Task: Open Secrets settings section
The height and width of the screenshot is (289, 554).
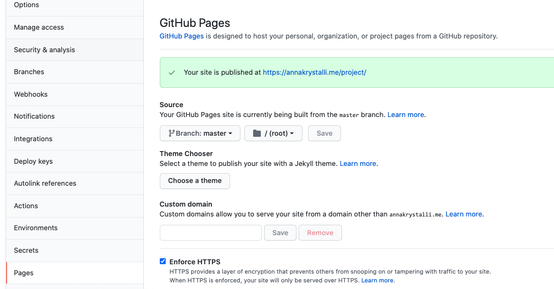Action: click(x=75, y=251)
